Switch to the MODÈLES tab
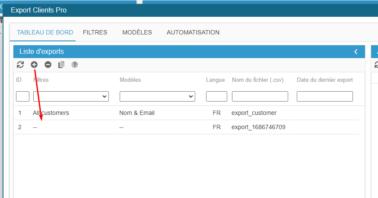The image size is (378, 198). [x=137, y=32]
